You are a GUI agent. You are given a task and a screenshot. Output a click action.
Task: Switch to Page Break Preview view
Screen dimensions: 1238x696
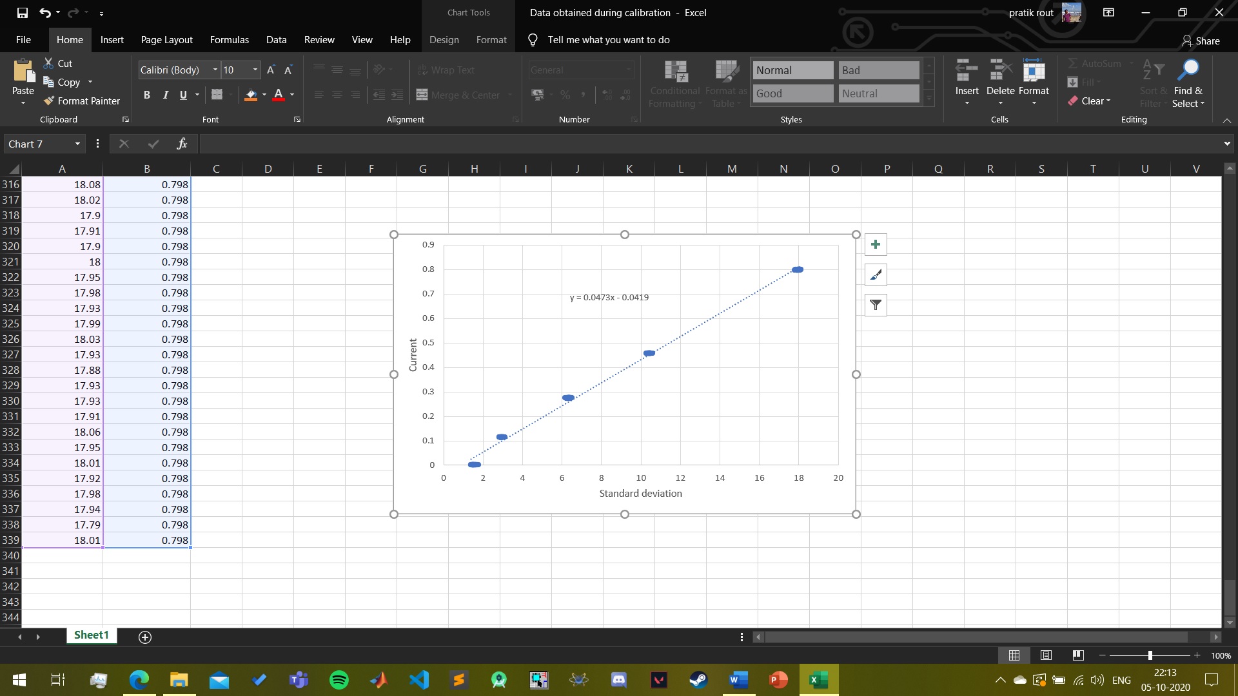(x=1077, y=655)
